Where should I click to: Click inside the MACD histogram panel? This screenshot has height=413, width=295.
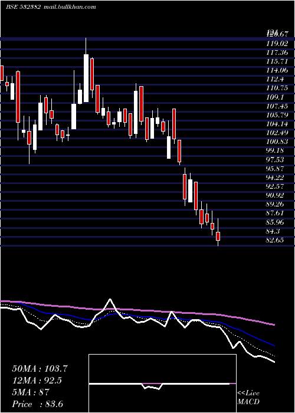(162, 383)
